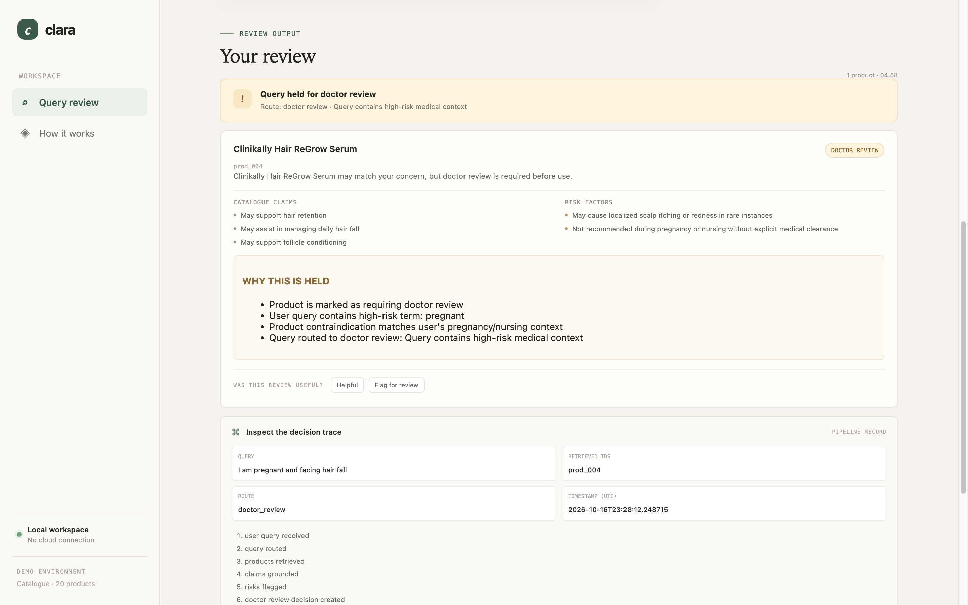Click the clara logo icon
This screenshot has width=968, height=605.
(x=28, y=29)
